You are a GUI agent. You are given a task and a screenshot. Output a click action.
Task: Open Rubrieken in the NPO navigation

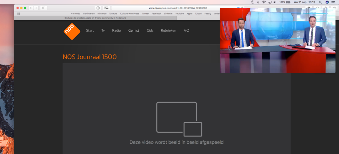pyautogui.click(x=169, y=31)
